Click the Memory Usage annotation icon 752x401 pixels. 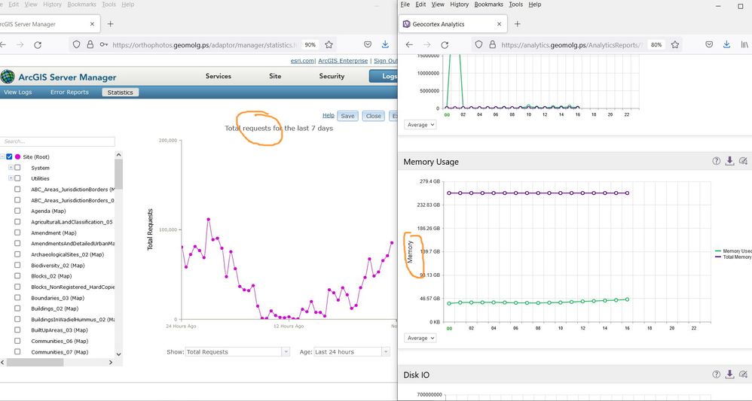743,161
